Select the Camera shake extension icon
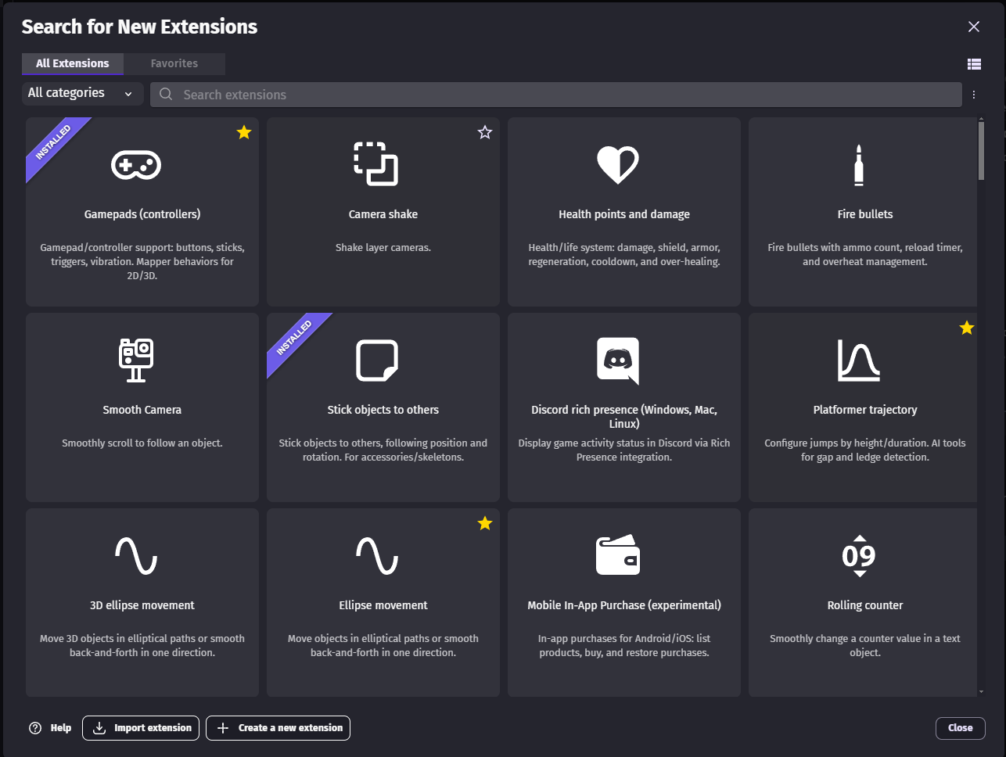The image size is (1006, 757). click(x=376, y=163)
